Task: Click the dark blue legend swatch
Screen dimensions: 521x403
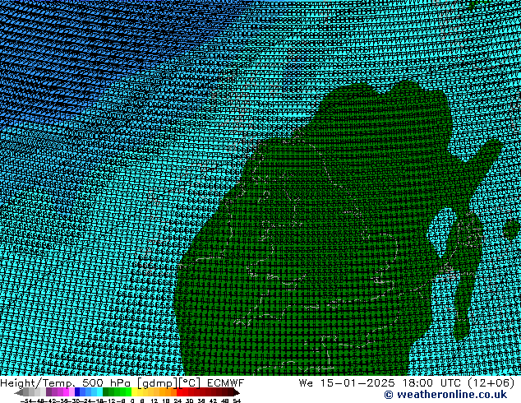Action: 77,392
